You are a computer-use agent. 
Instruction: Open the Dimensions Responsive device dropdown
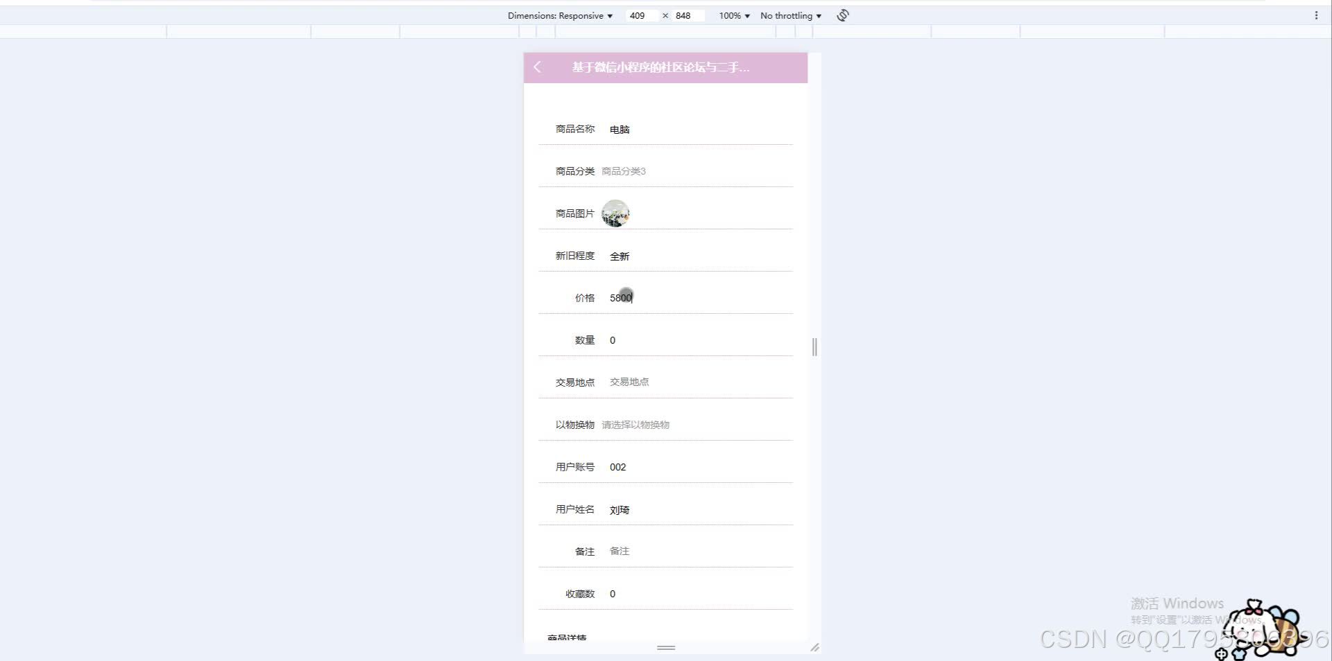(559, 15)
